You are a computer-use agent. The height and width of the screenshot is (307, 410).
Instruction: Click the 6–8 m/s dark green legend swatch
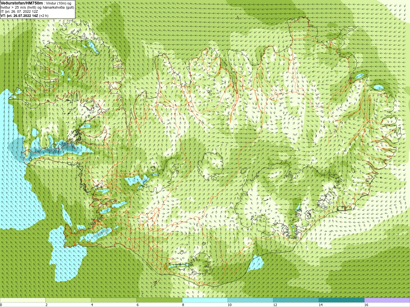click(x=160, y=300)
